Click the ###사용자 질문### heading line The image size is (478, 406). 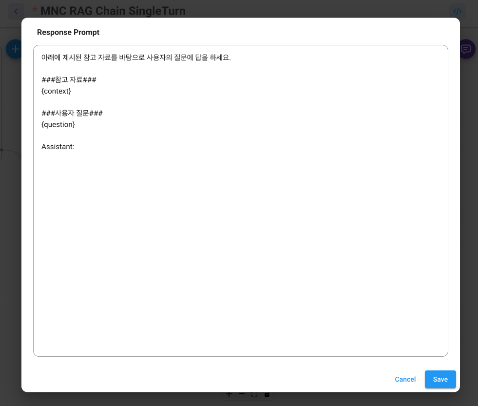tap(72, 113)
